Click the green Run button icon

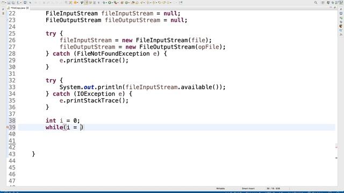110,3
